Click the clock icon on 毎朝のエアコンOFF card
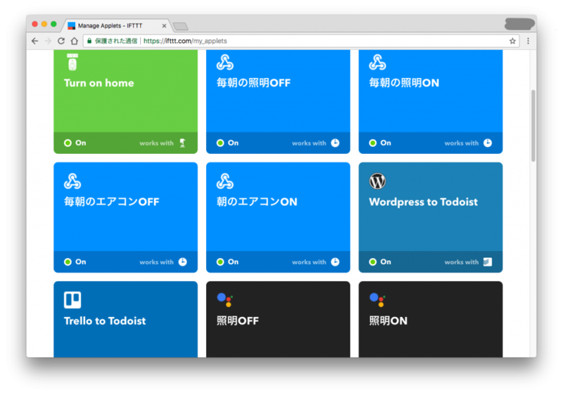 point(183,262)
